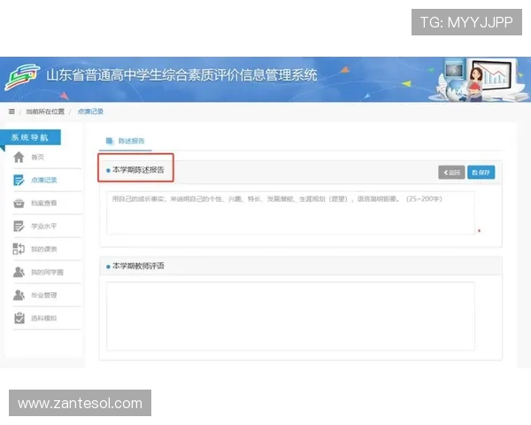Click the system logo in header
Screen dimensions: 531x425
coord(22,77)
